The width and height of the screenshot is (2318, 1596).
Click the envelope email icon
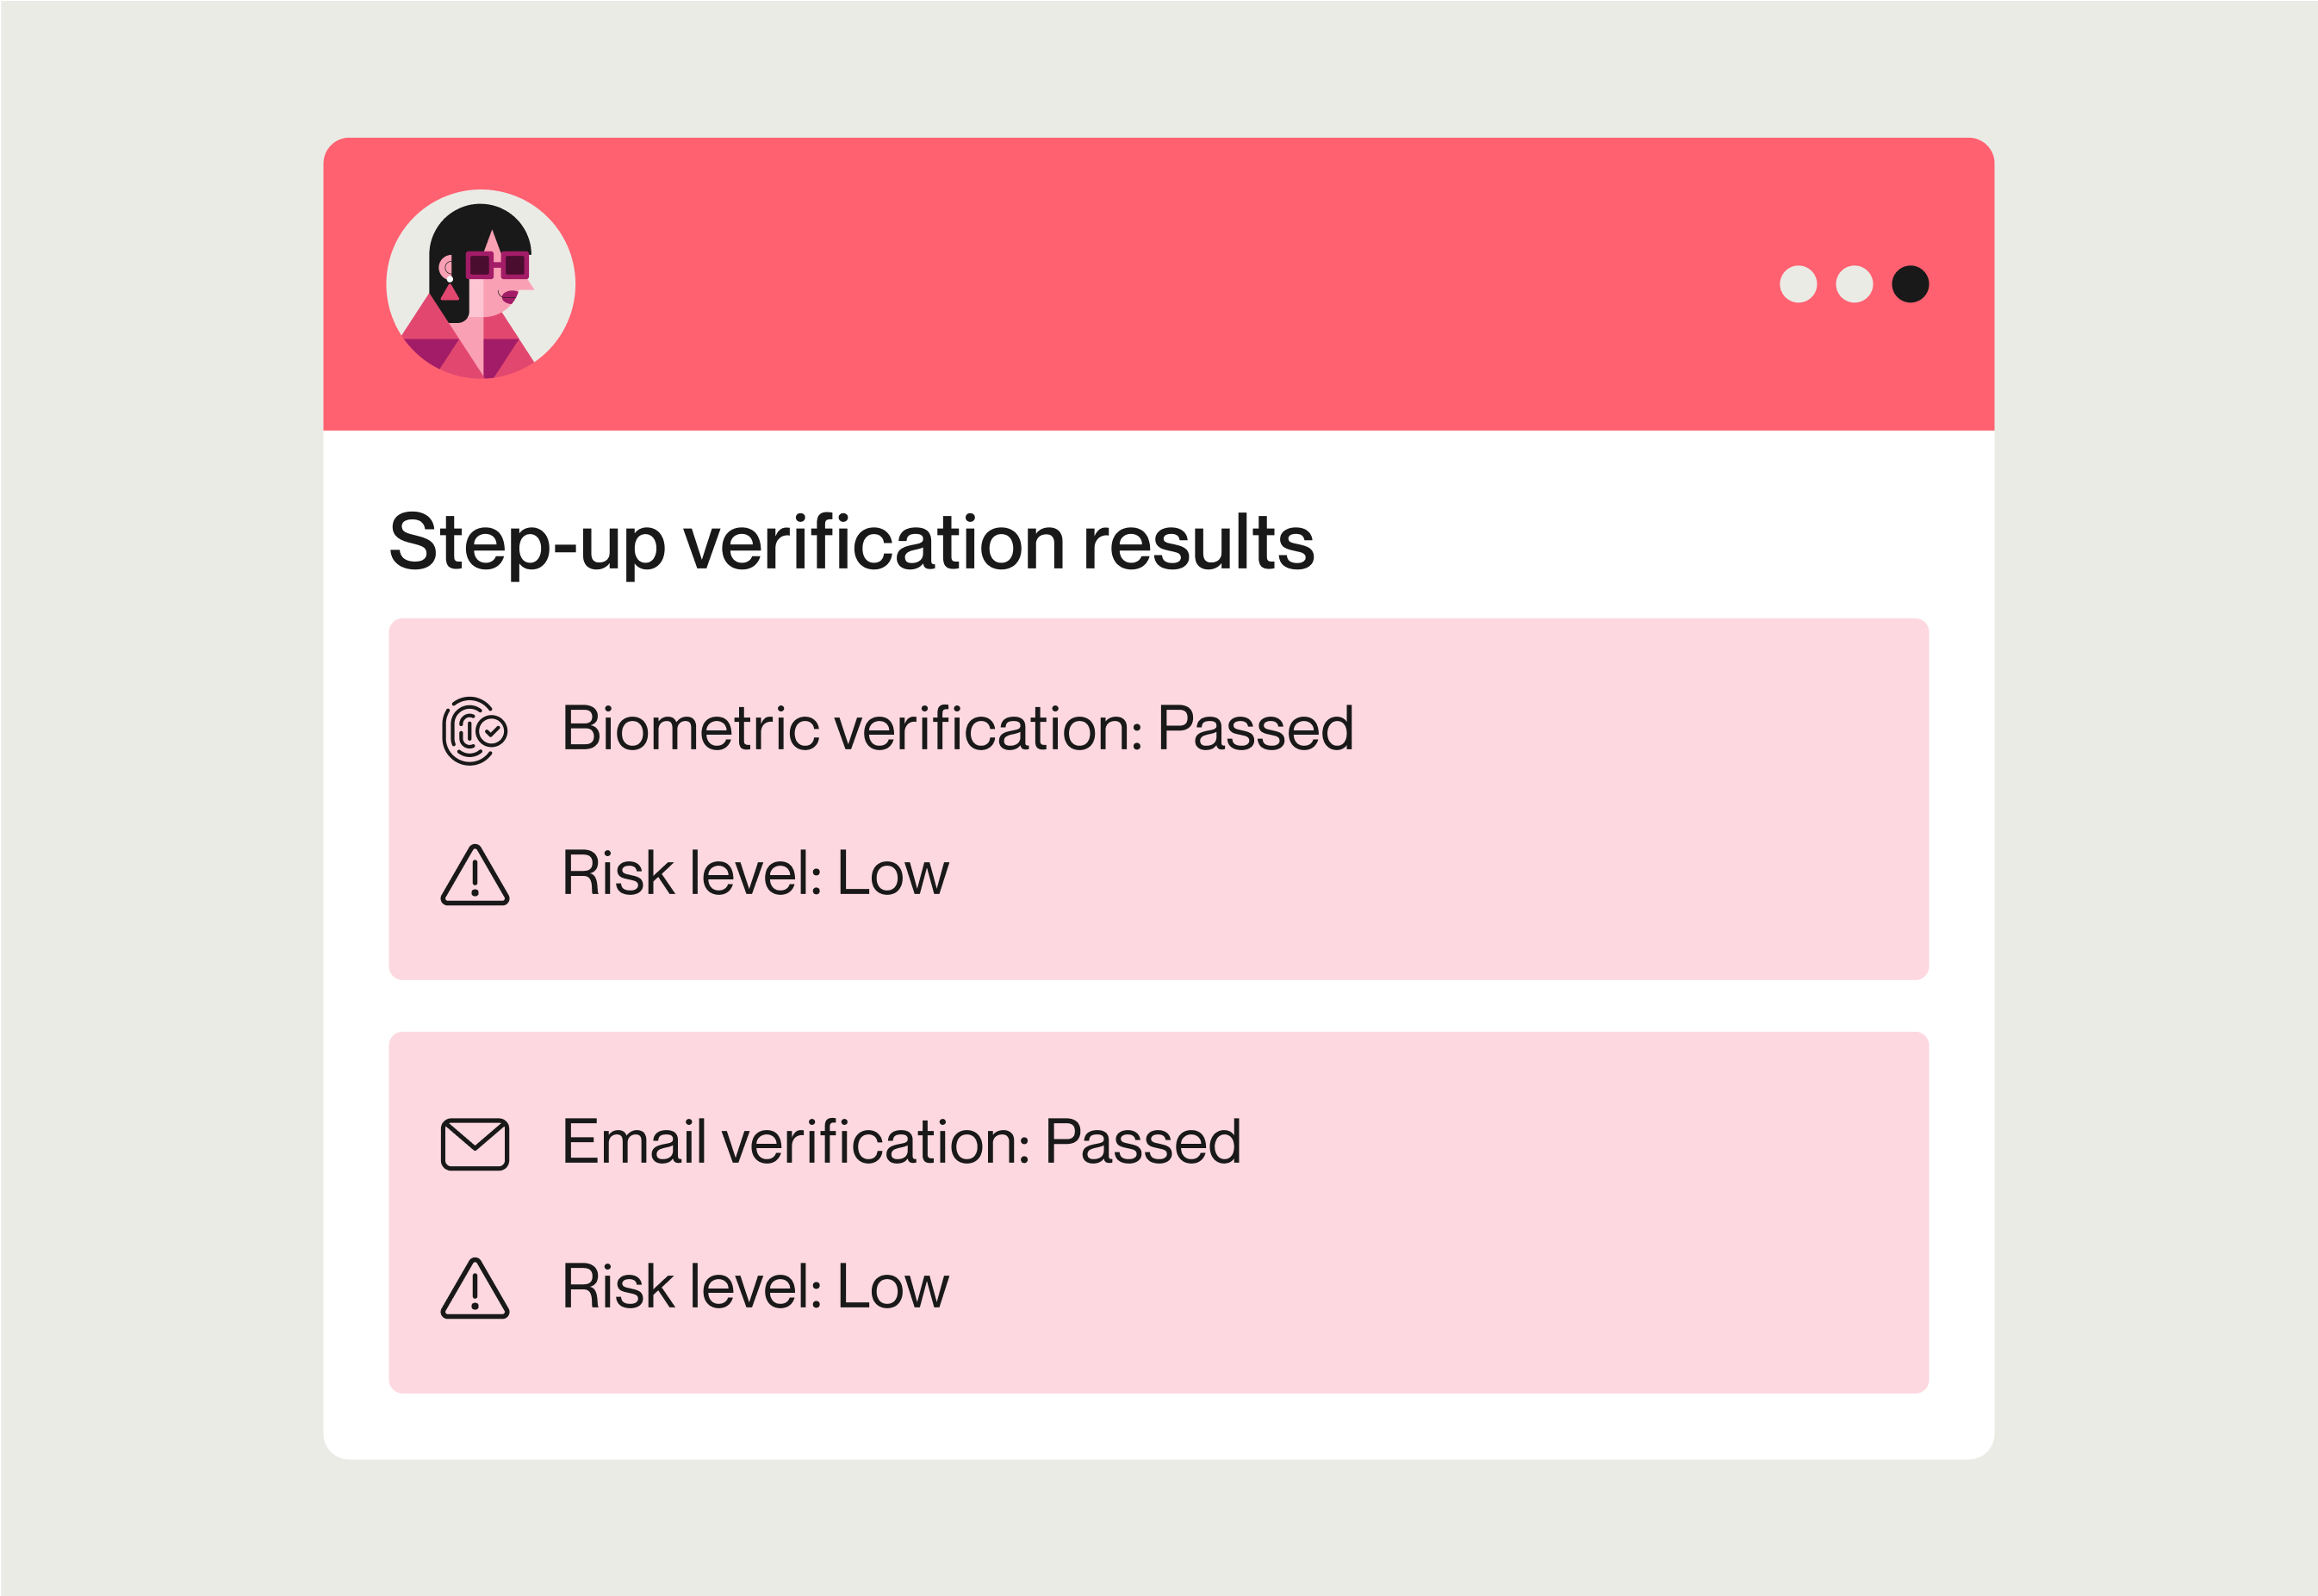475,1144
